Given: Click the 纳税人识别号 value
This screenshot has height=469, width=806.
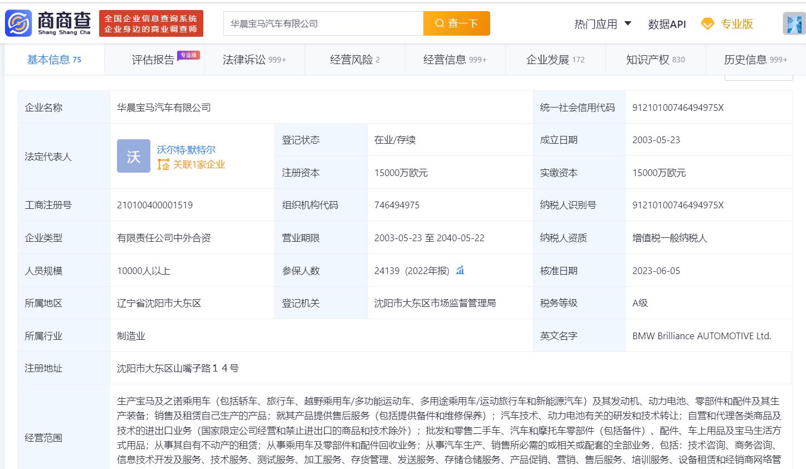Looking at the screenshot, I should pyautogui.click(x=678, y=205).
